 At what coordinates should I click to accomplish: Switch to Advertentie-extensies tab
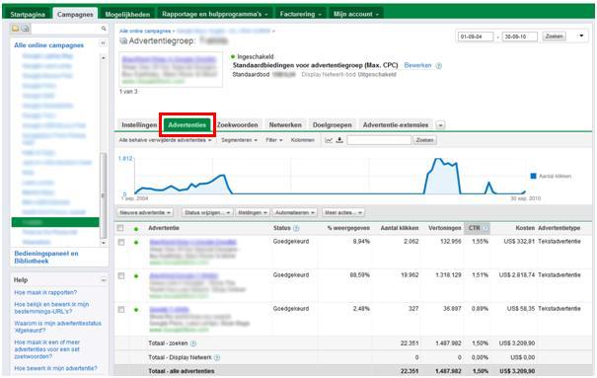(x=396, y=125)
